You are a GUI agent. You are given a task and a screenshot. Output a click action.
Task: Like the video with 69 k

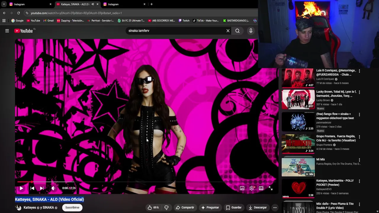(x=153, y=207)
